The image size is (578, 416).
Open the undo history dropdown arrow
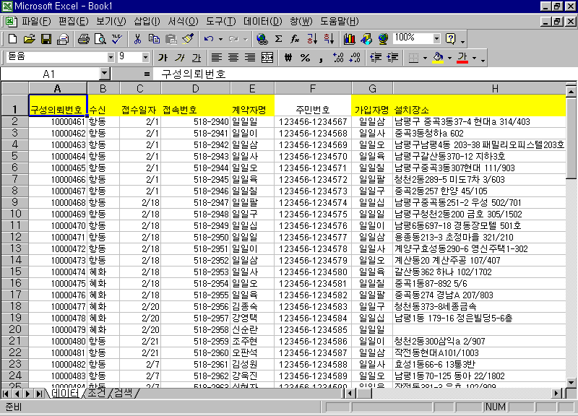point(220,39)
